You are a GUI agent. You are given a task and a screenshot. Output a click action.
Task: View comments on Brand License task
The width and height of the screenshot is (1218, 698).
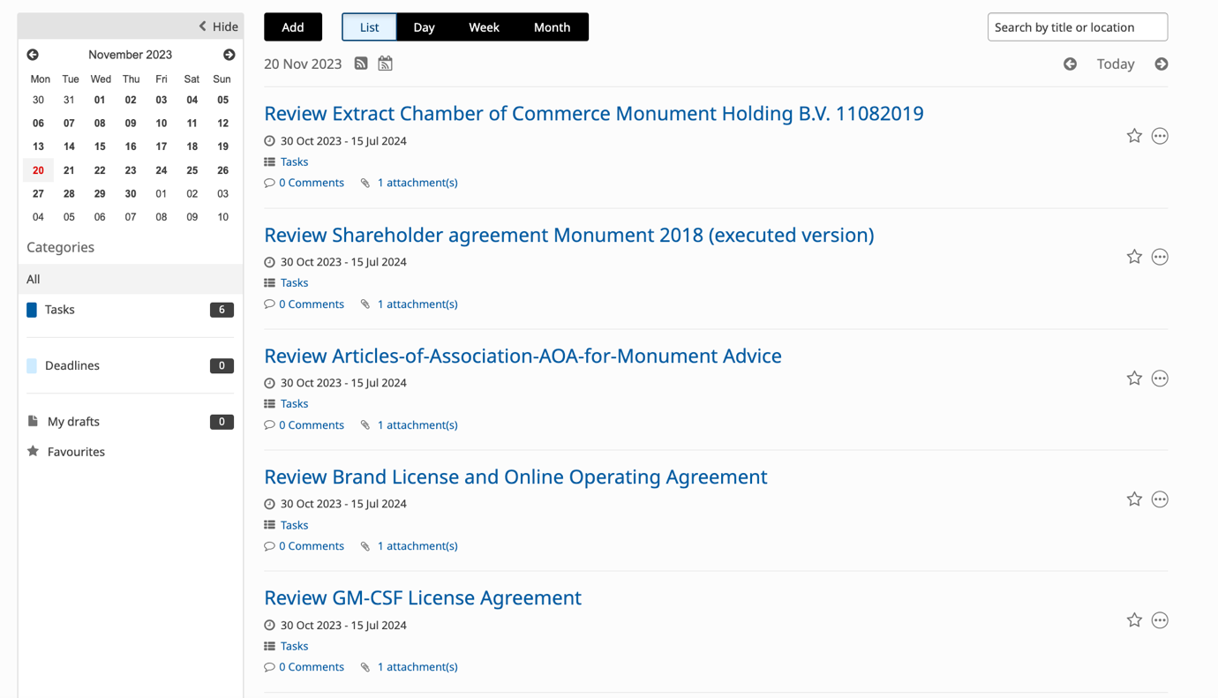click(312, 545)
